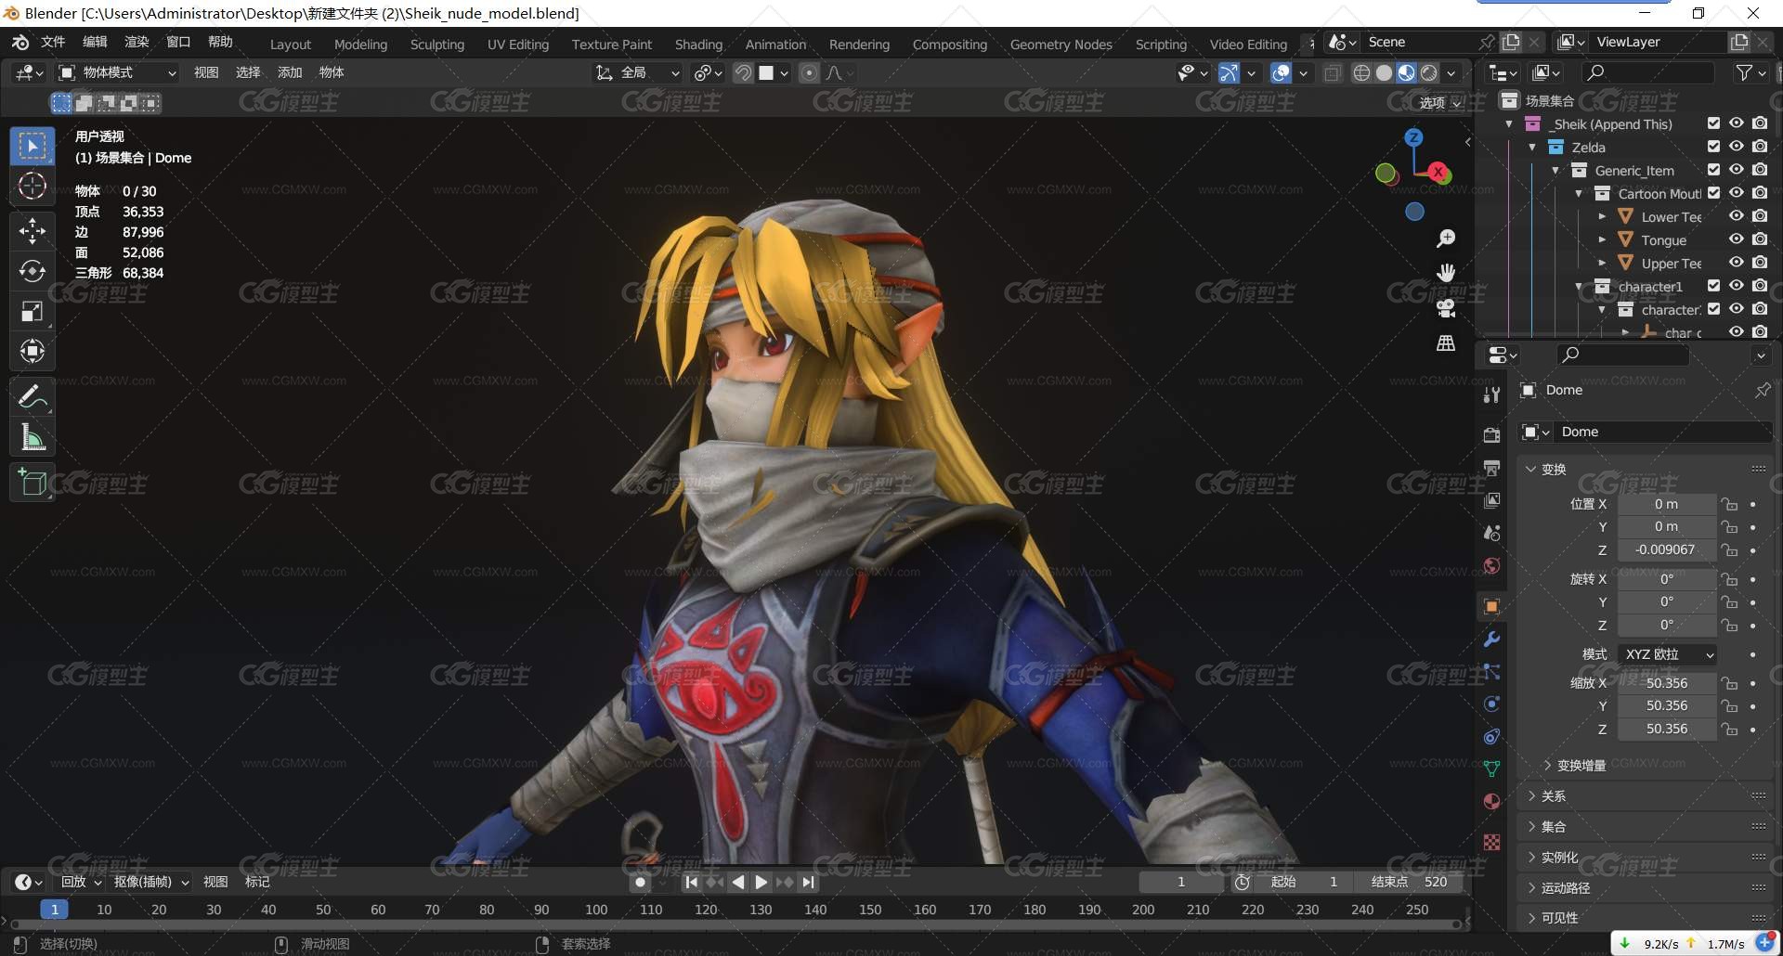1783x956 pixels.
Task: Uncheck the Zelda collection checkbox
Action: (x=1713, y=147)
